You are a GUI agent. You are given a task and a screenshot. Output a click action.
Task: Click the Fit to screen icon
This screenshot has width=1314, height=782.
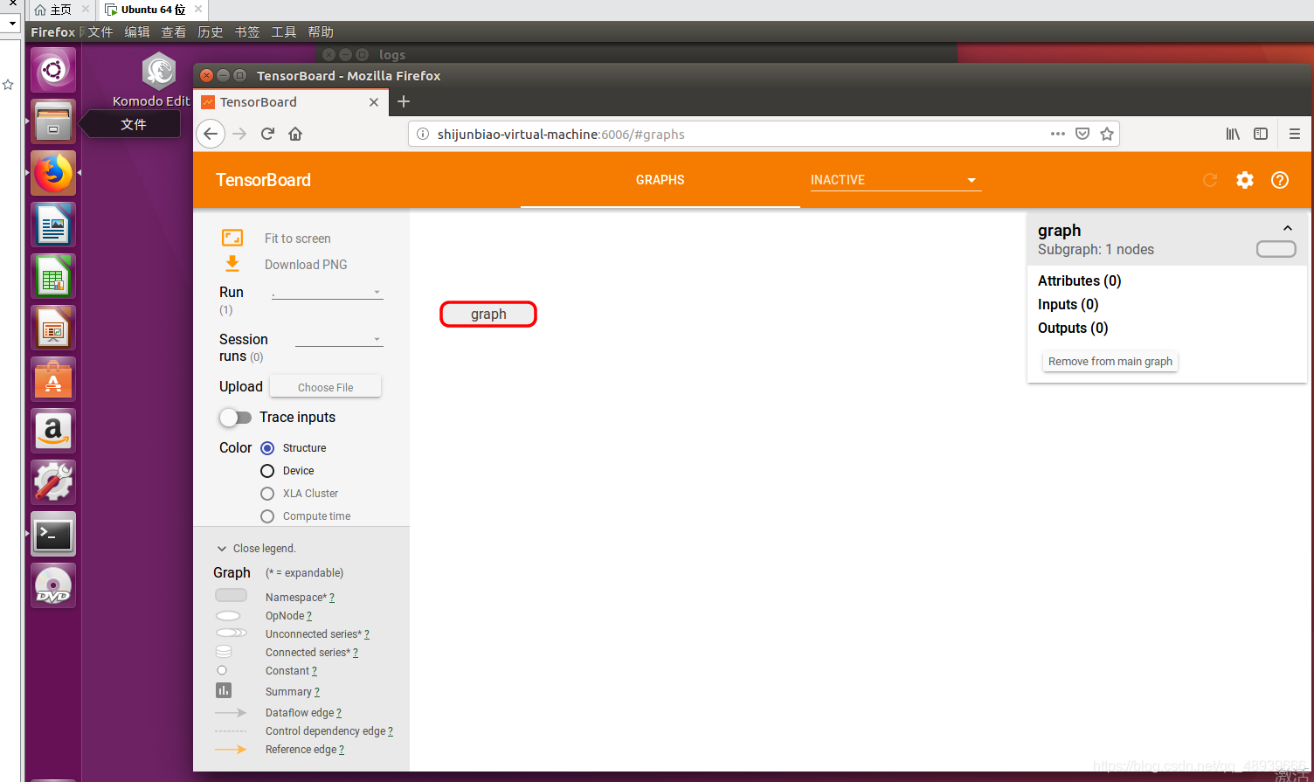point(232,238)
